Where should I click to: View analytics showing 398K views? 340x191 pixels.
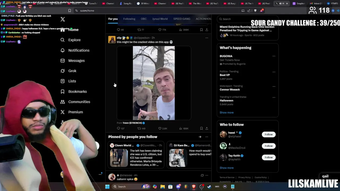(184, 30)
